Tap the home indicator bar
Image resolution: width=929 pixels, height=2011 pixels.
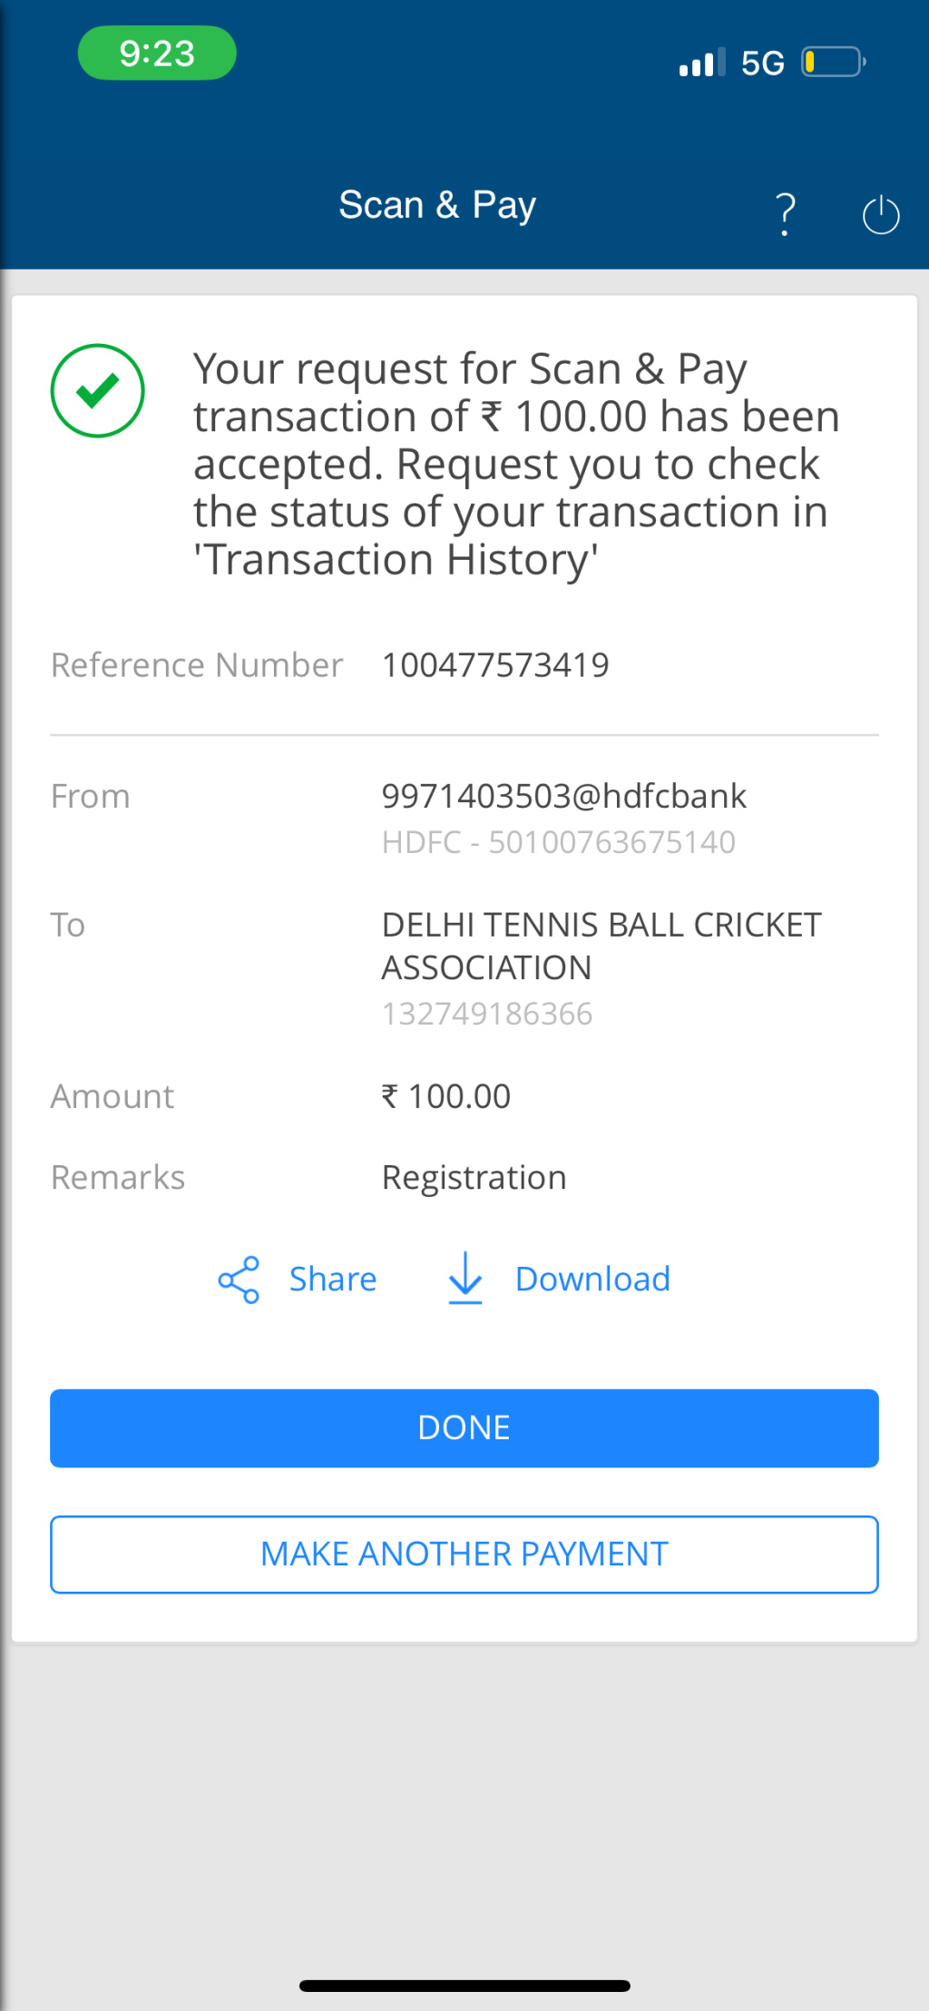pos(464,1986)
